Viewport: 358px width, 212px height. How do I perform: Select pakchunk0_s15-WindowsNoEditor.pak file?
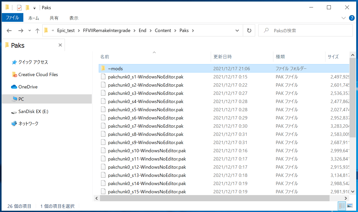147,191
